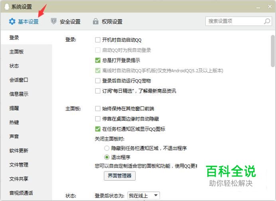Viewport: 276px width, 201px height.
Task: Click the disabled 启动QQ时为我自动登录 checkbox
Action: point(98,50)
